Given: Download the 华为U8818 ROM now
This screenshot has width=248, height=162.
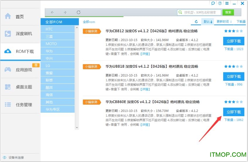Looking at the screenshot, I should [x=234, y=77].
